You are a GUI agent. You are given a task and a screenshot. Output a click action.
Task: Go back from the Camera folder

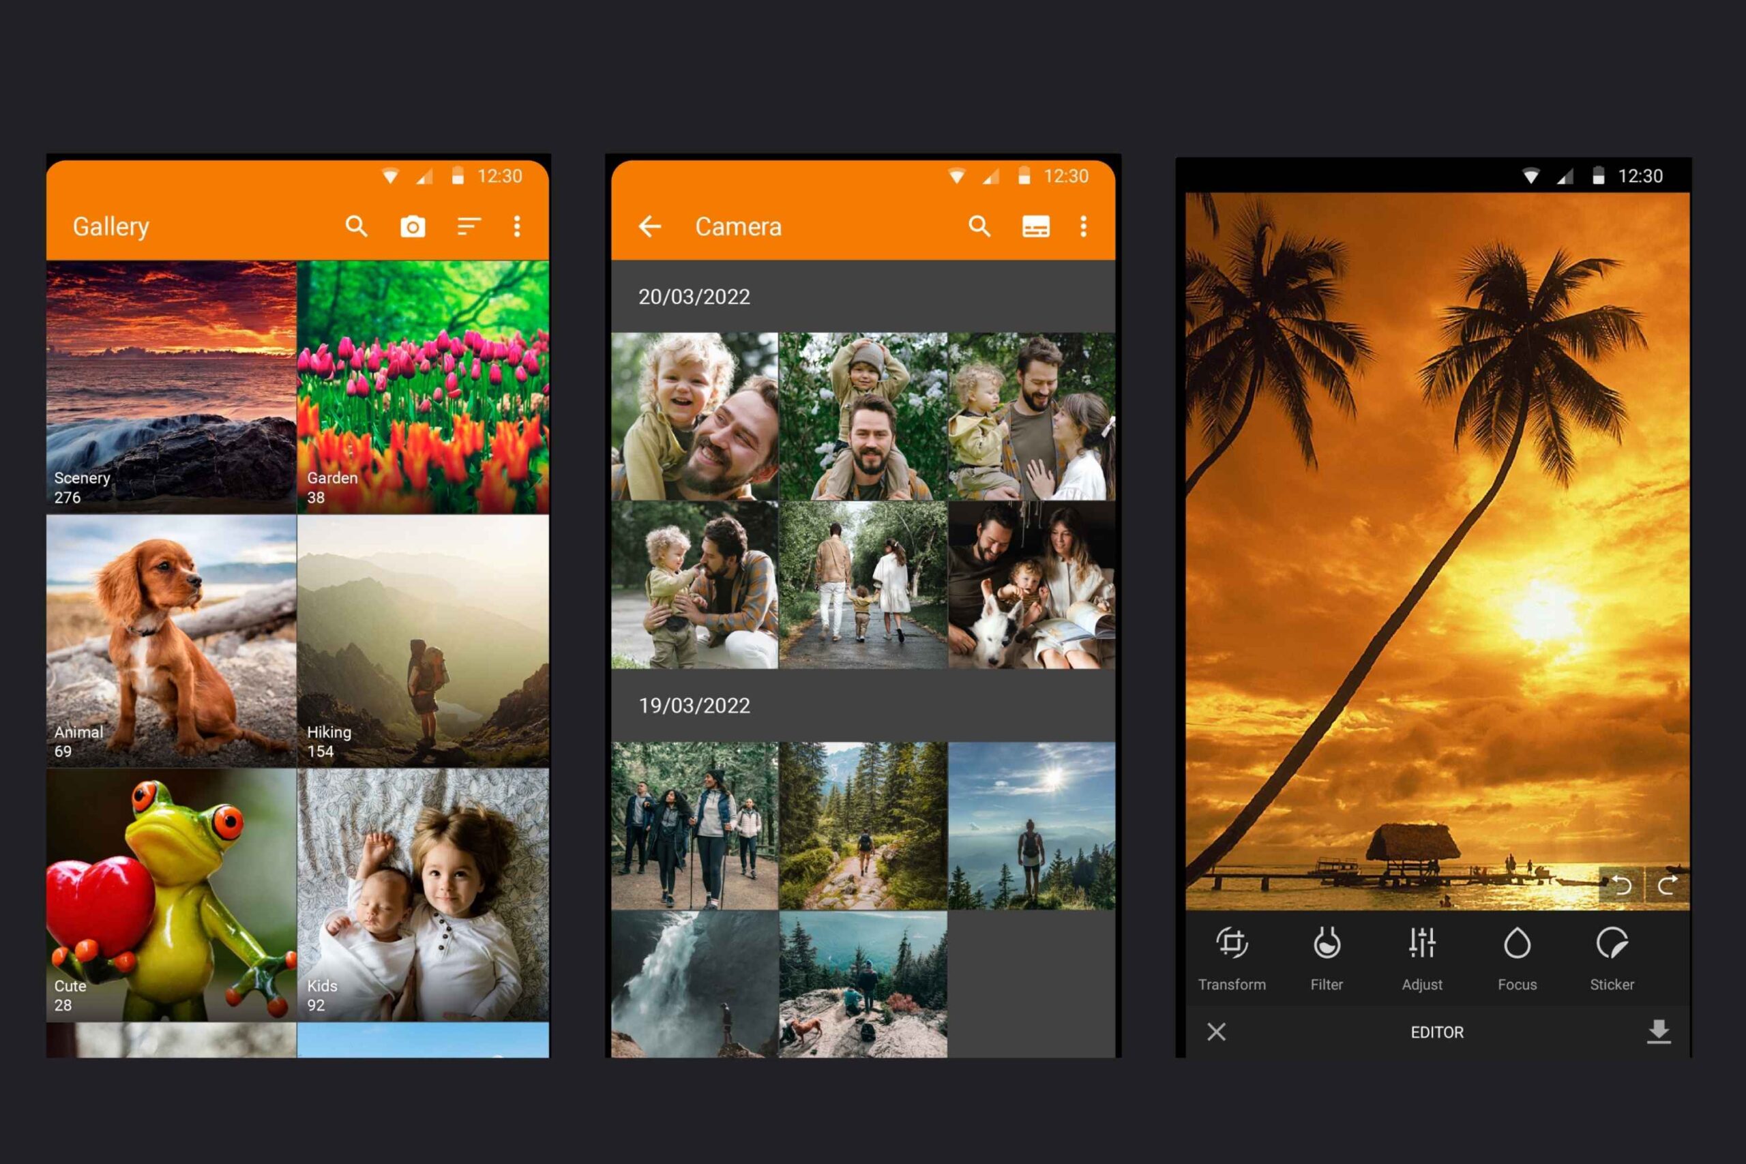coord(649,226)
